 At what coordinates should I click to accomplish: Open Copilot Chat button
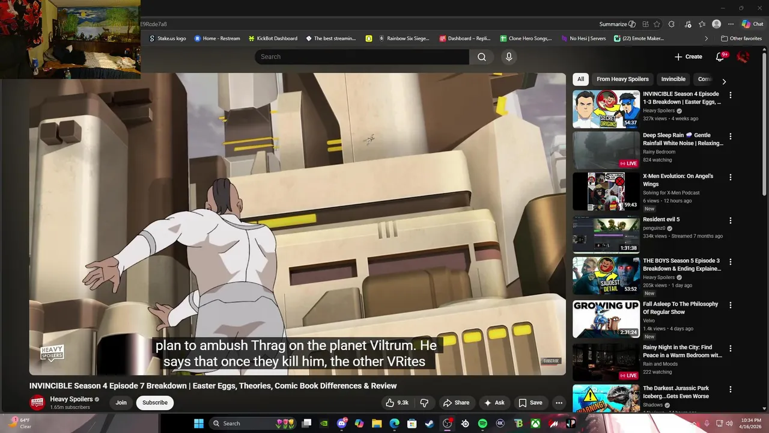coord(753,24)
